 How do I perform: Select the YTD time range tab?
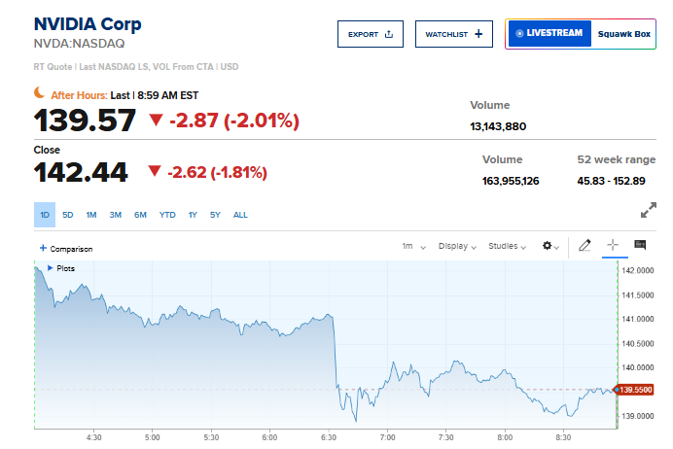[167, 215]
